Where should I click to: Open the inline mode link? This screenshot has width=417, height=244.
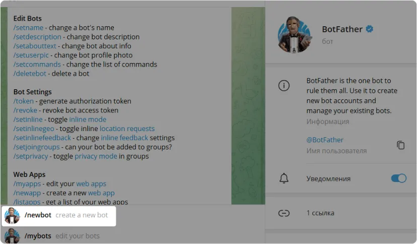click(x=88, y=119)
